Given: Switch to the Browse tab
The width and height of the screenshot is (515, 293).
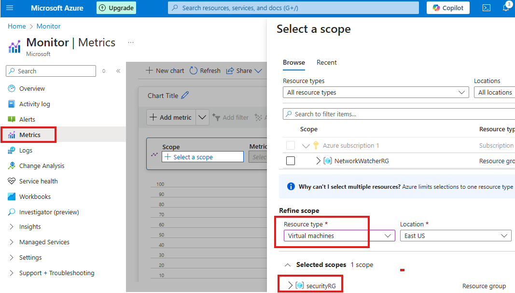Looking at the screenshot, I should point(294,62).
